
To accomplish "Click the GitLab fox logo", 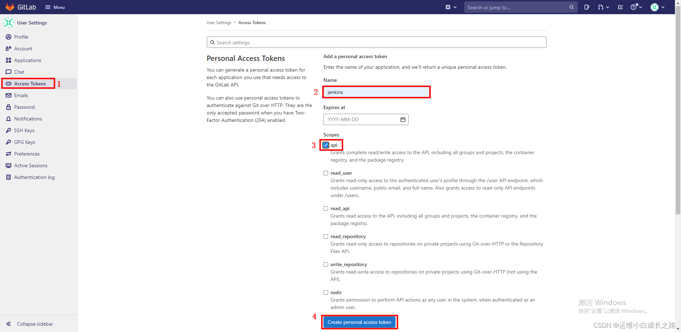I will 10,7.
